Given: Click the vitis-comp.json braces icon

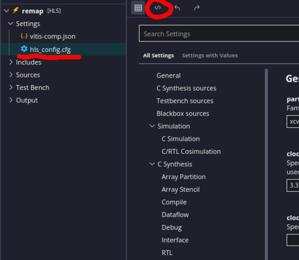Looking at the screenshot, I should pos(24,36).
